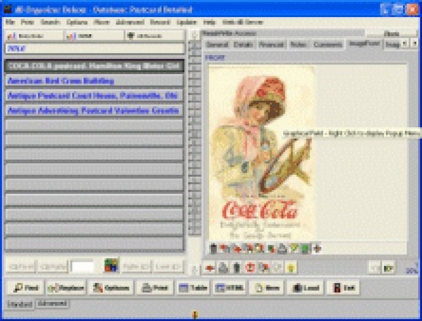This screenshot has width=422, height=321.
Task: Click the Coca-Cola postcard image
Action: pos(262,153)
